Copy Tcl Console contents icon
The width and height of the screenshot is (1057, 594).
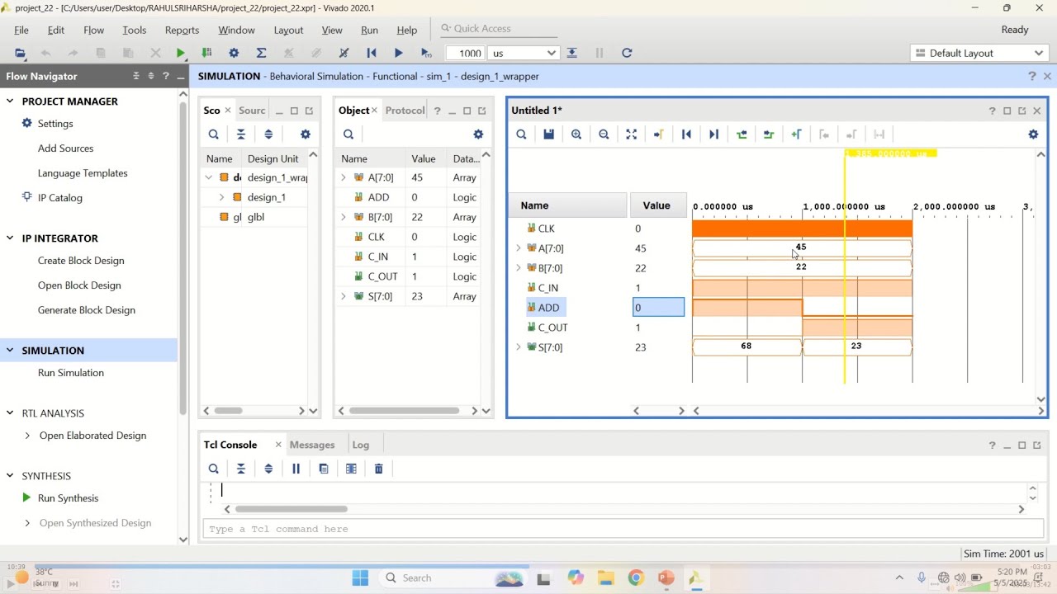tap(324, 469)
